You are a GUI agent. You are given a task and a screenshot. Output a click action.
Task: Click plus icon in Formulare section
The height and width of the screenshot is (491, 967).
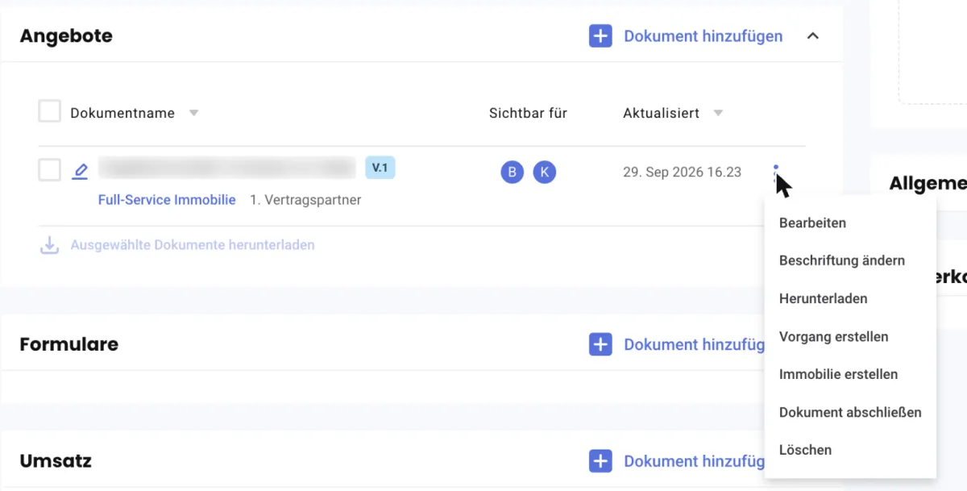click(x=600, y=345)
